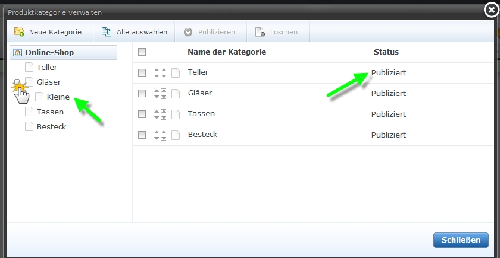500x258 pixels.
Task: Send Gläser to the top of list
Action: tap(164, 90)
